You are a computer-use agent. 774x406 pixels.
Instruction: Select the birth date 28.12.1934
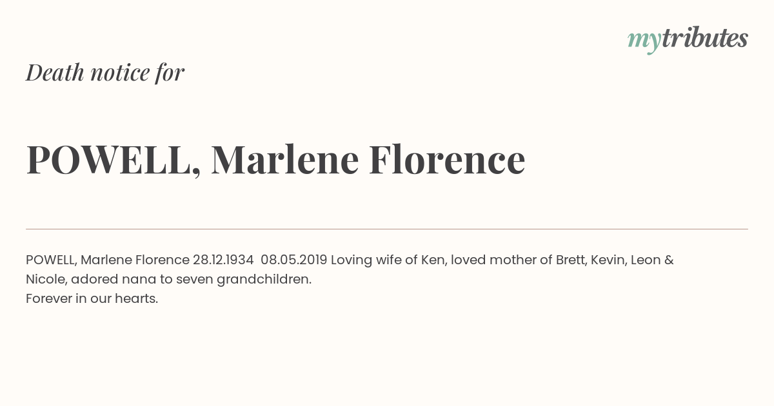(223, 260)
